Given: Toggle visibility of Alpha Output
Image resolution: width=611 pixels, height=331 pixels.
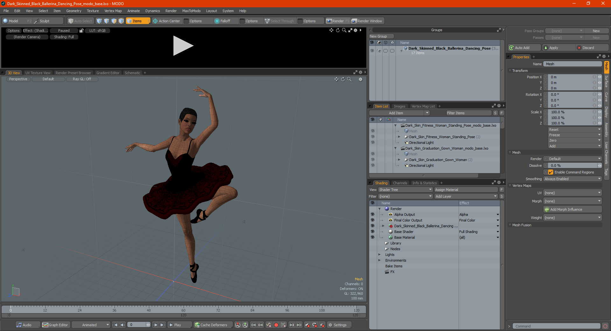Looking at the screenshot, I should point(372,215).
